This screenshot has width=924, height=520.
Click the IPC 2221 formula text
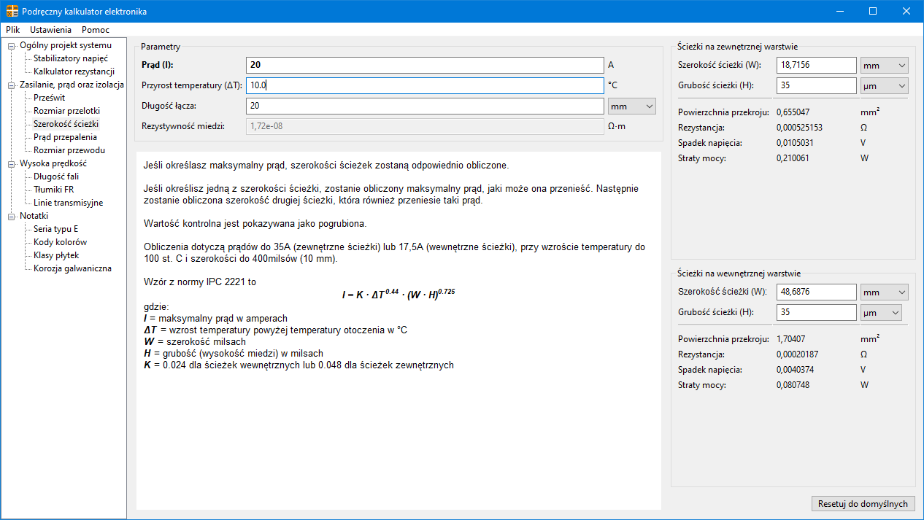coord(399,293)
